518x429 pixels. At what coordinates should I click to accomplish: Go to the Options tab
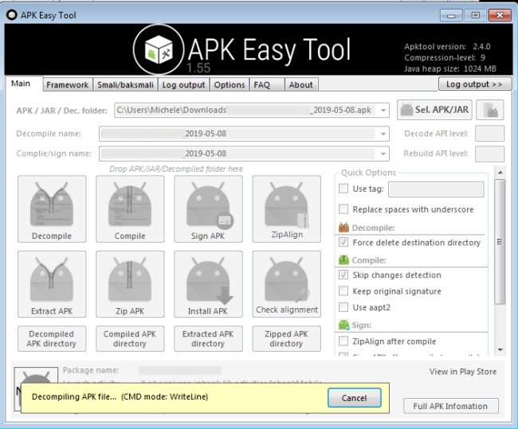[x=230, y=85]
